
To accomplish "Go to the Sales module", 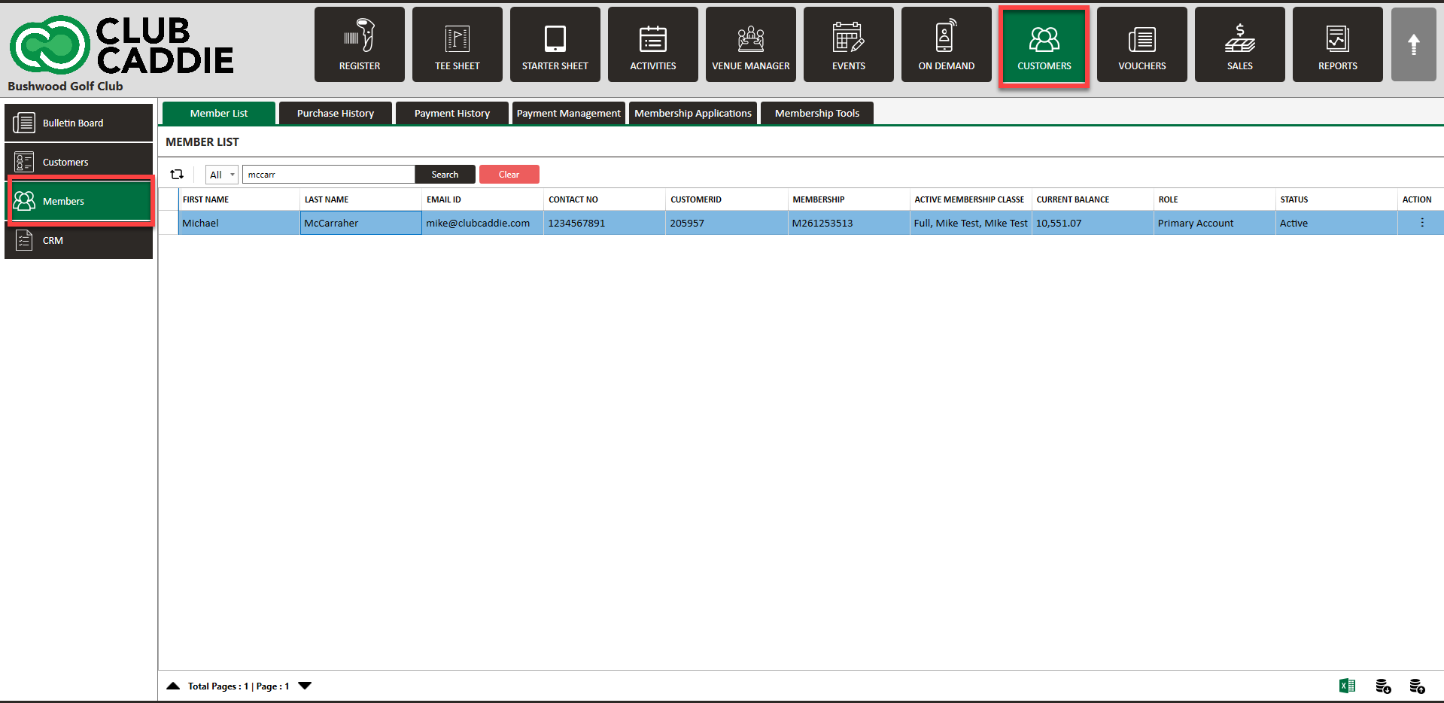I will [x=1240, y=44].
